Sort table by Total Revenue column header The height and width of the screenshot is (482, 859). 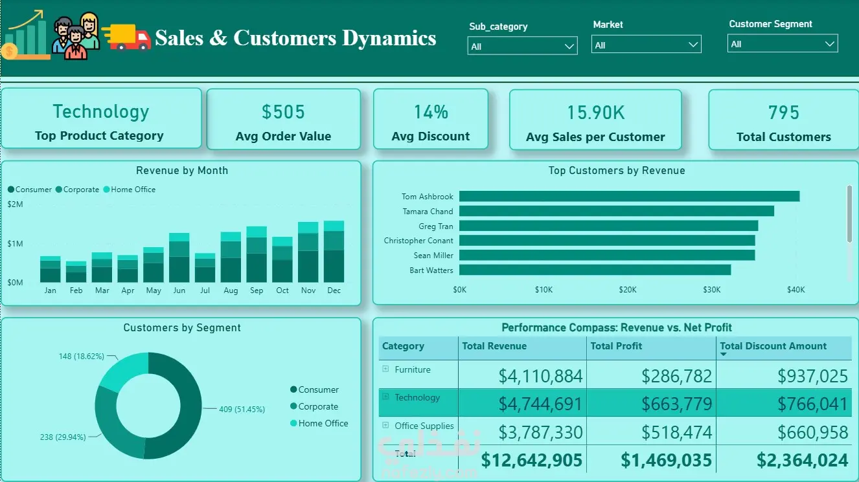pyautogui.click(x=494, y=346)
